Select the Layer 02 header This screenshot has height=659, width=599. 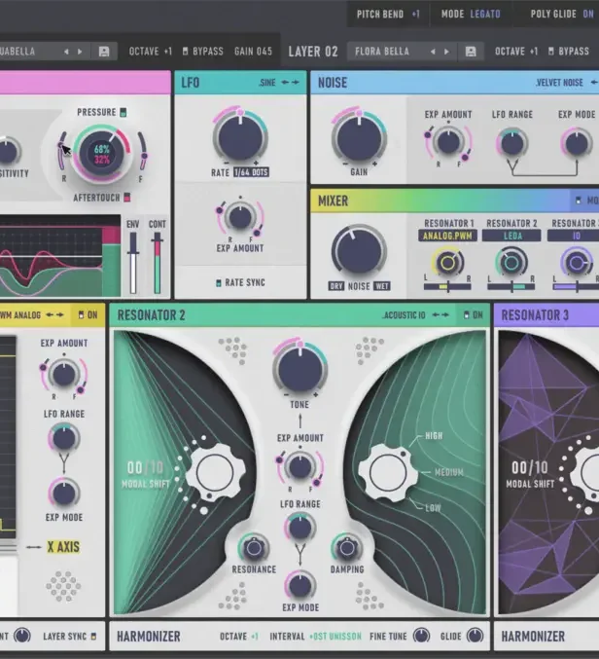point(313,52)
